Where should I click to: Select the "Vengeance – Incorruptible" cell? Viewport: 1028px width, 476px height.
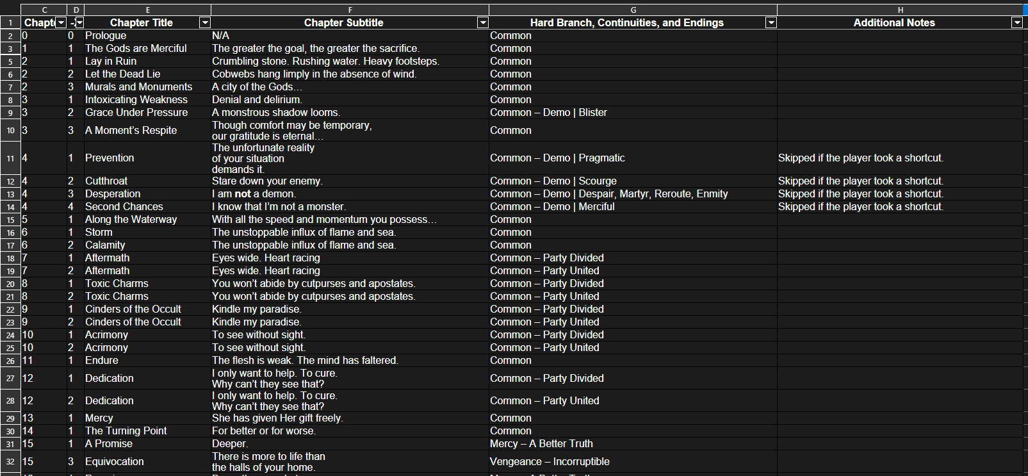[x=633, y=462]
